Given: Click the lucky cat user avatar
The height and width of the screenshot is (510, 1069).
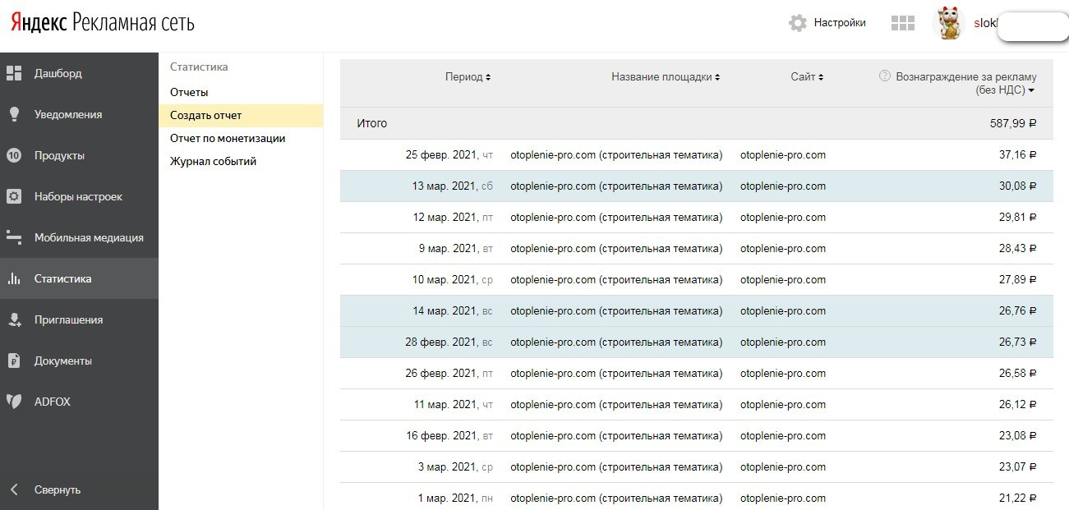Looking at the screenshot, I should click(949, 24).
